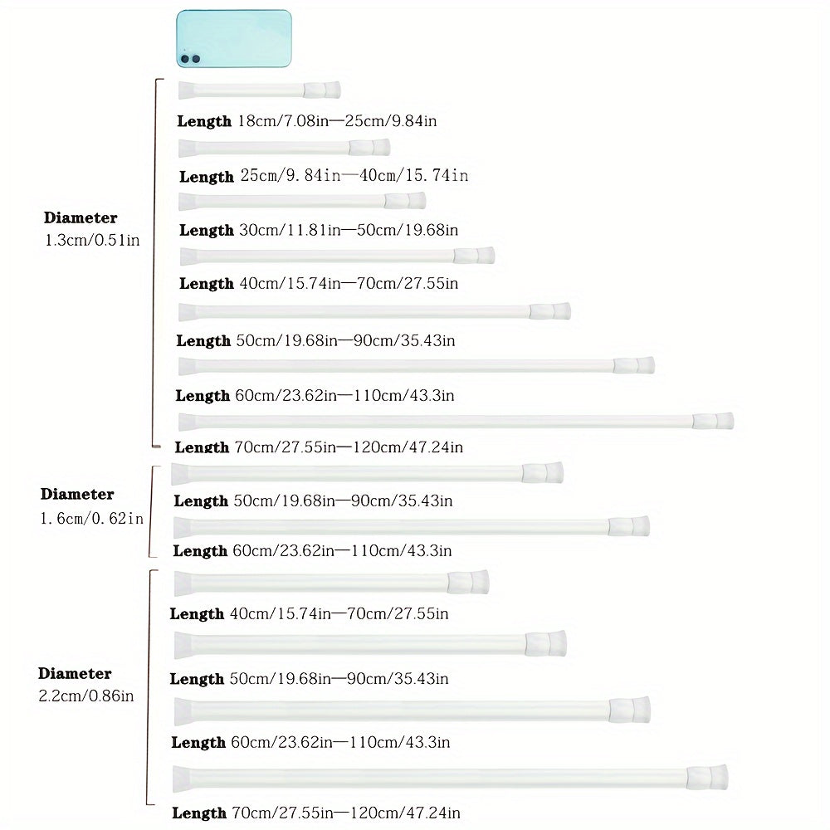Click the first rod in the 1.6cm group
830x830 pixels.
(367, 473)
